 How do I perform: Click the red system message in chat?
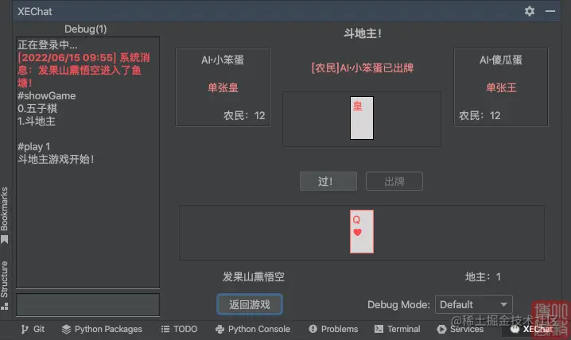84,70
